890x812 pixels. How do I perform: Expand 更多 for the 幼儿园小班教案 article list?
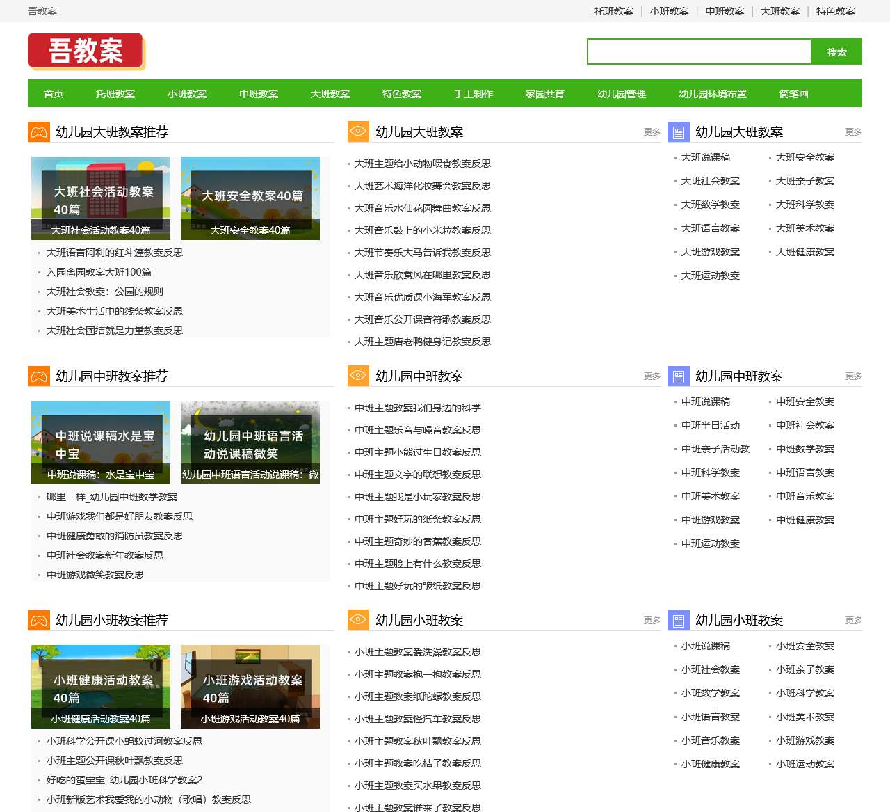[652, 621]
